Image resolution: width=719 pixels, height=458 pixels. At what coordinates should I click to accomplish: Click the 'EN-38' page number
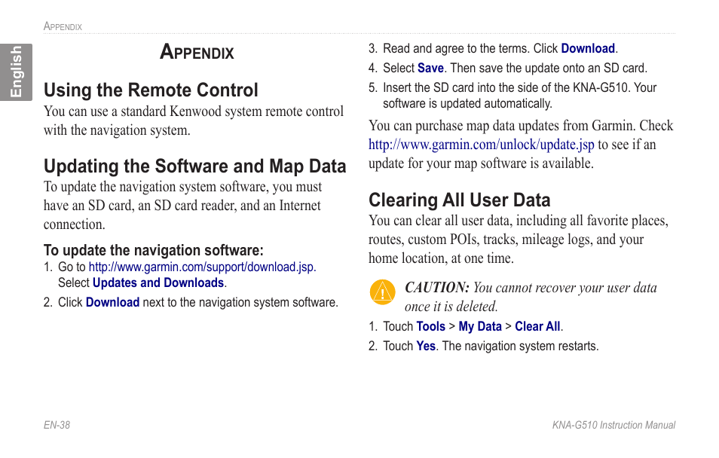point(57,425)
